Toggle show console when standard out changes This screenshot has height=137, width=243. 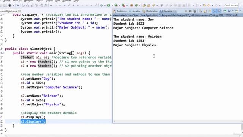pos(214,11)
